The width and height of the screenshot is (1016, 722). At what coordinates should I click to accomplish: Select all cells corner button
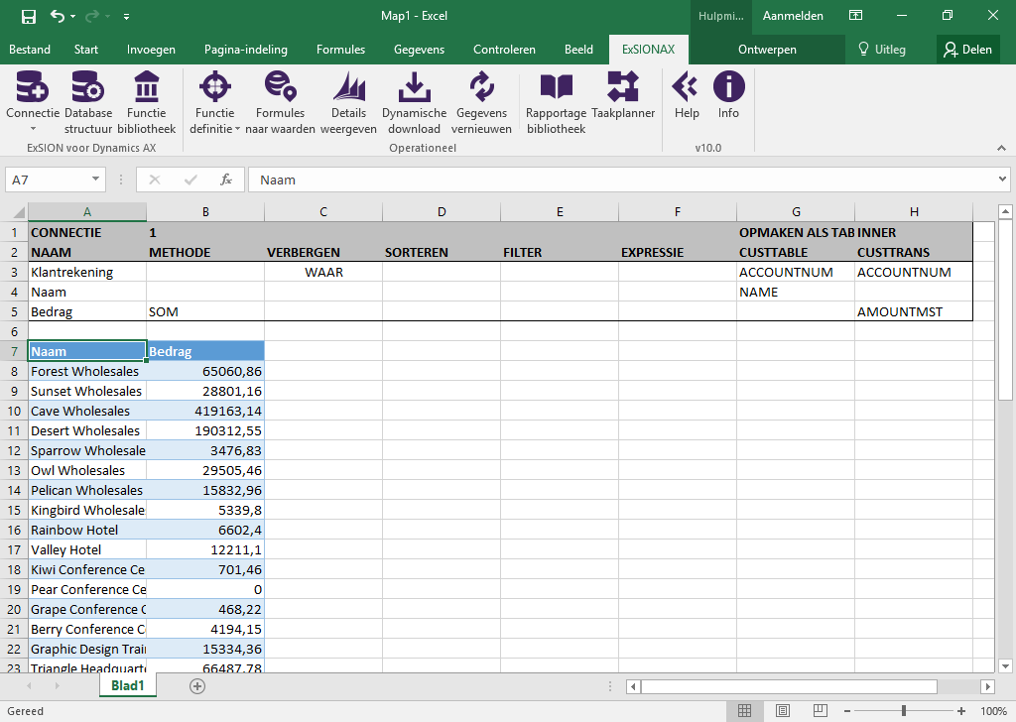pyautogui.click(x=18, y=212)
